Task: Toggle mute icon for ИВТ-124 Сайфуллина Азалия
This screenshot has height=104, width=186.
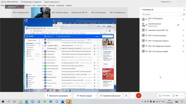Action: (183, 46)
